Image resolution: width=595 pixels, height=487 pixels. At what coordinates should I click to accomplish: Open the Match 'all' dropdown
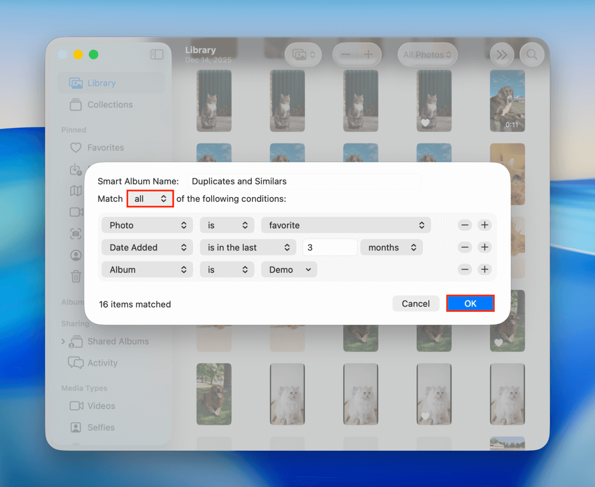point(150,198)
